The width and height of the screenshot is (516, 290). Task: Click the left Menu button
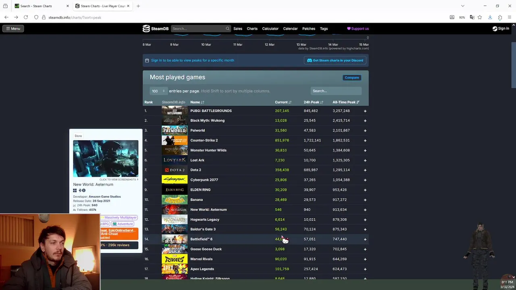tap(13, 29)
